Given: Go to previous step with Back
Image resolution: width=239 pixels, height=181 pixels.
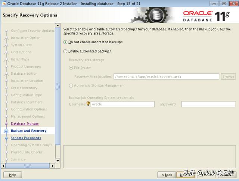Looking at the screenshot, I should pos(167,175).
